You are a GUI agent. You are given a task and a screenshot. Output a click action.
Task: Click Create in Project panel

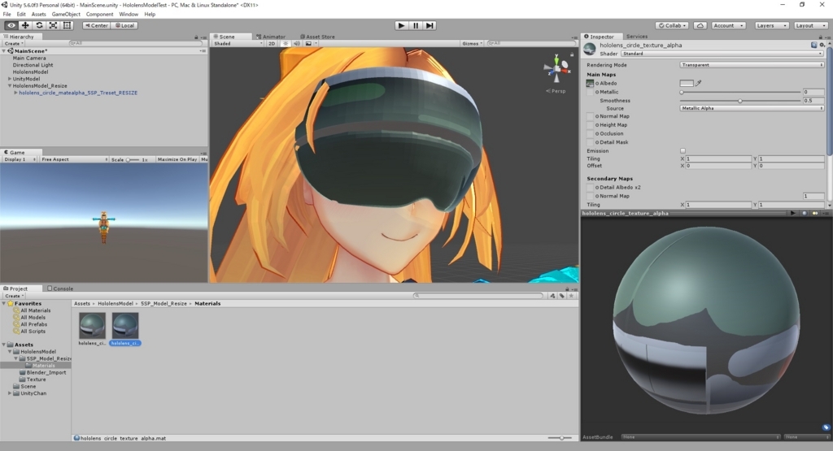[x=13, y=296]
